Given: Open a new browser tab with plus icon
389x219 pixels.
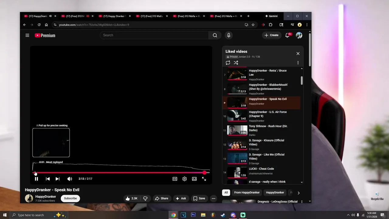Looking at the screenshot, I should [248, 16].
